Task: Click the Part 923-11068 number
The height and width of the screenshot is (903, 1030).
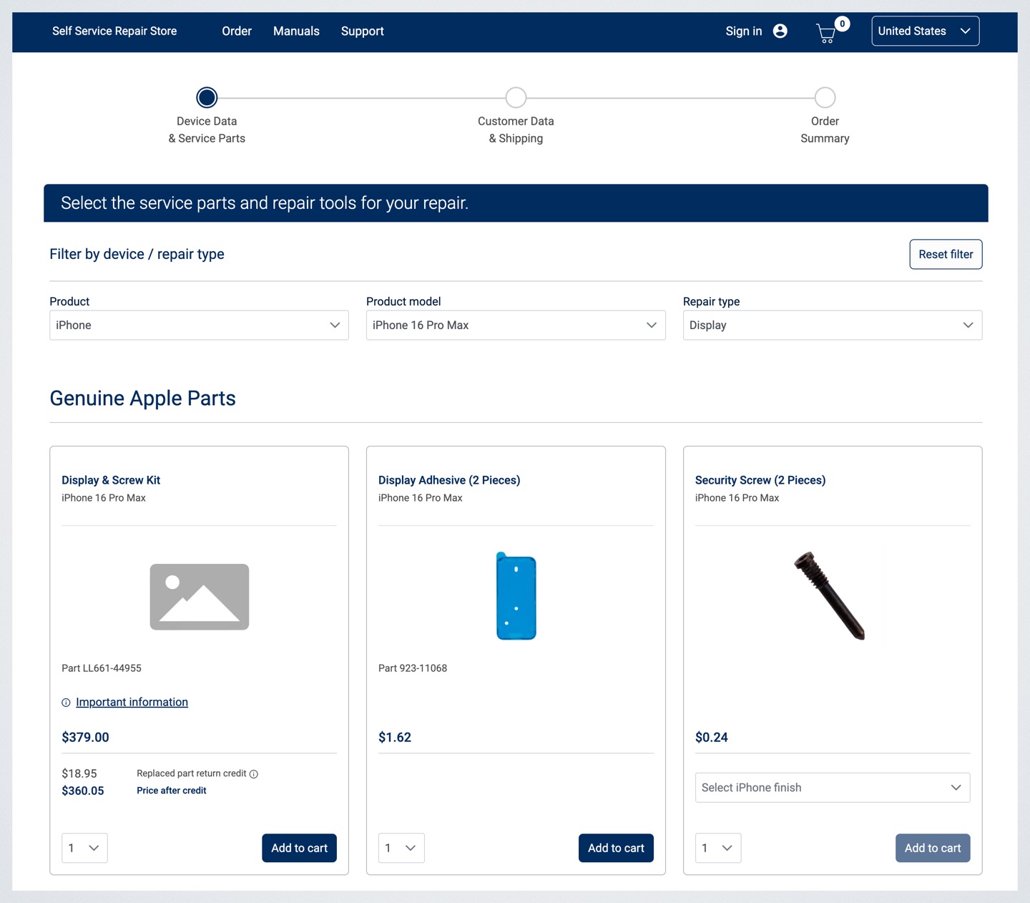Action: tap(413, 668)
